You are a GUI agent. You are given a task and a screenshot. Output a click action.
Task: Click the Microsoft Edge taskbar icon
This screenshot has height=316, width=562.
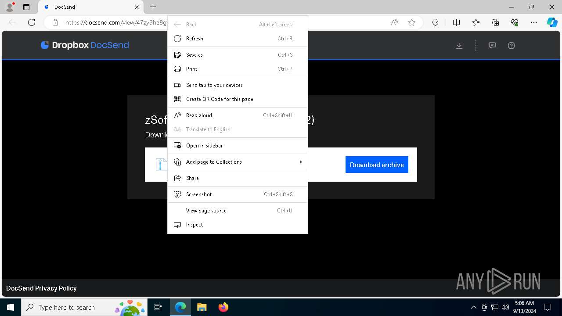point(180,307)
